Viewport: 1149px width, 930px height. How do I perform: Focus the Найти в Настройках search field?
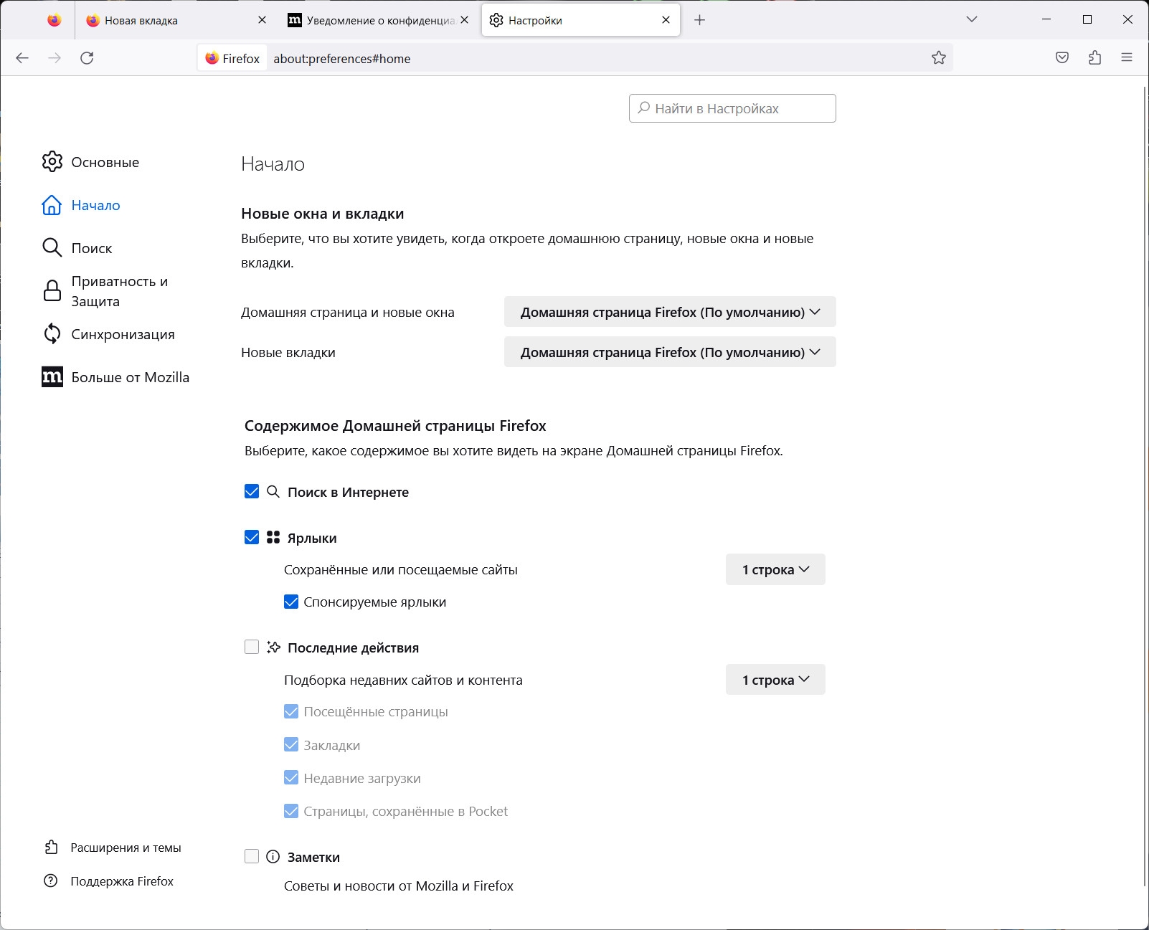tap(732, 108)
